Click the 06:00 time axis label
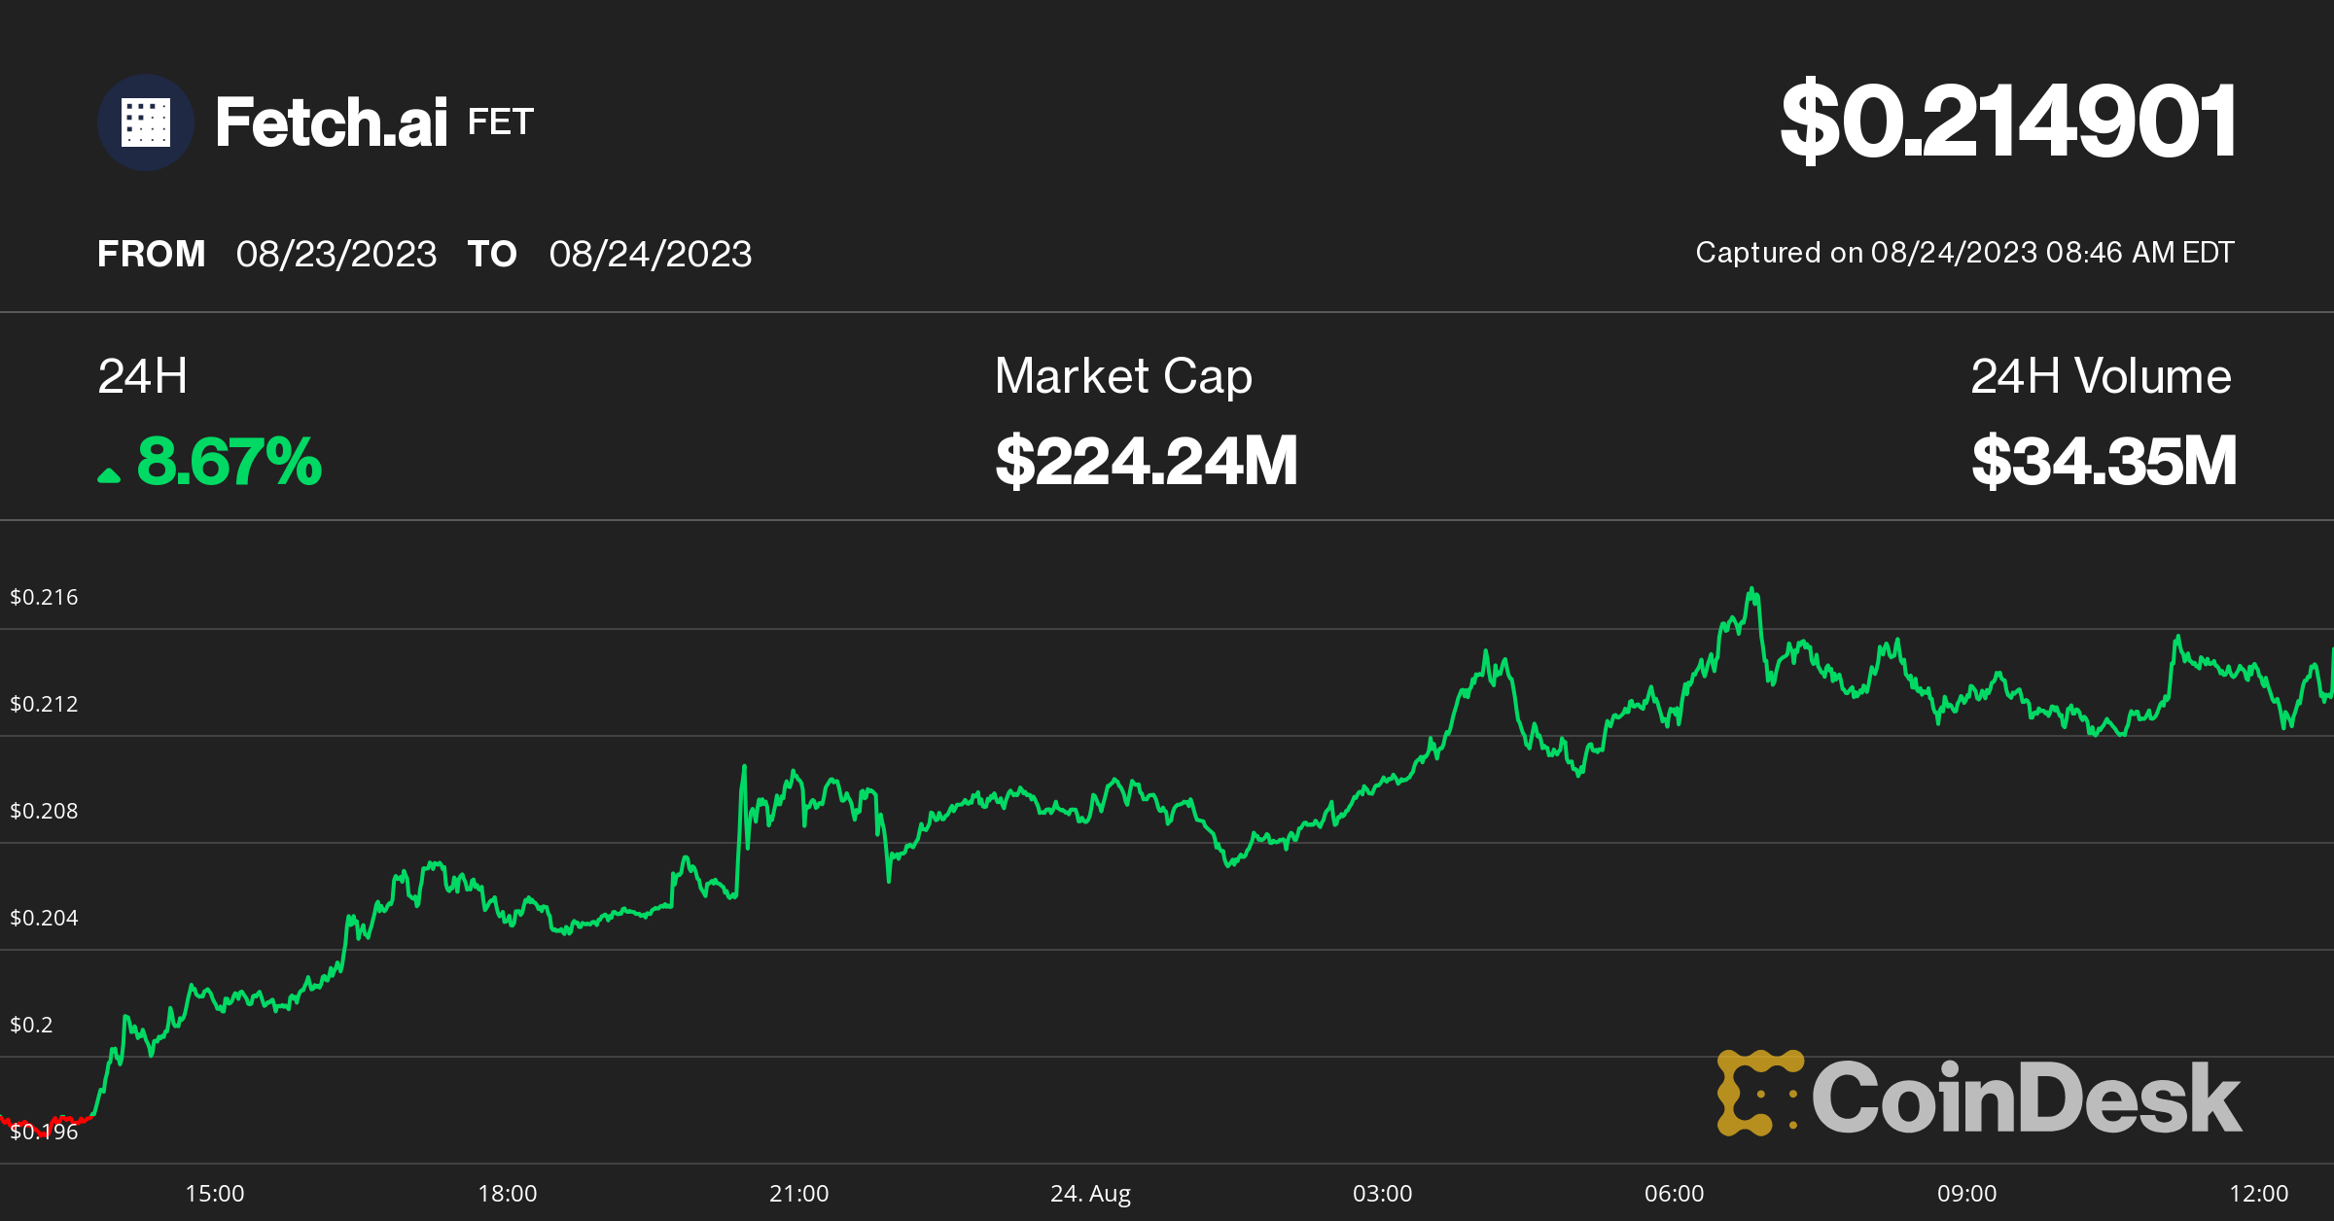The height and width of the screenshot is (1221, 2334). tap(1674, 1193)
